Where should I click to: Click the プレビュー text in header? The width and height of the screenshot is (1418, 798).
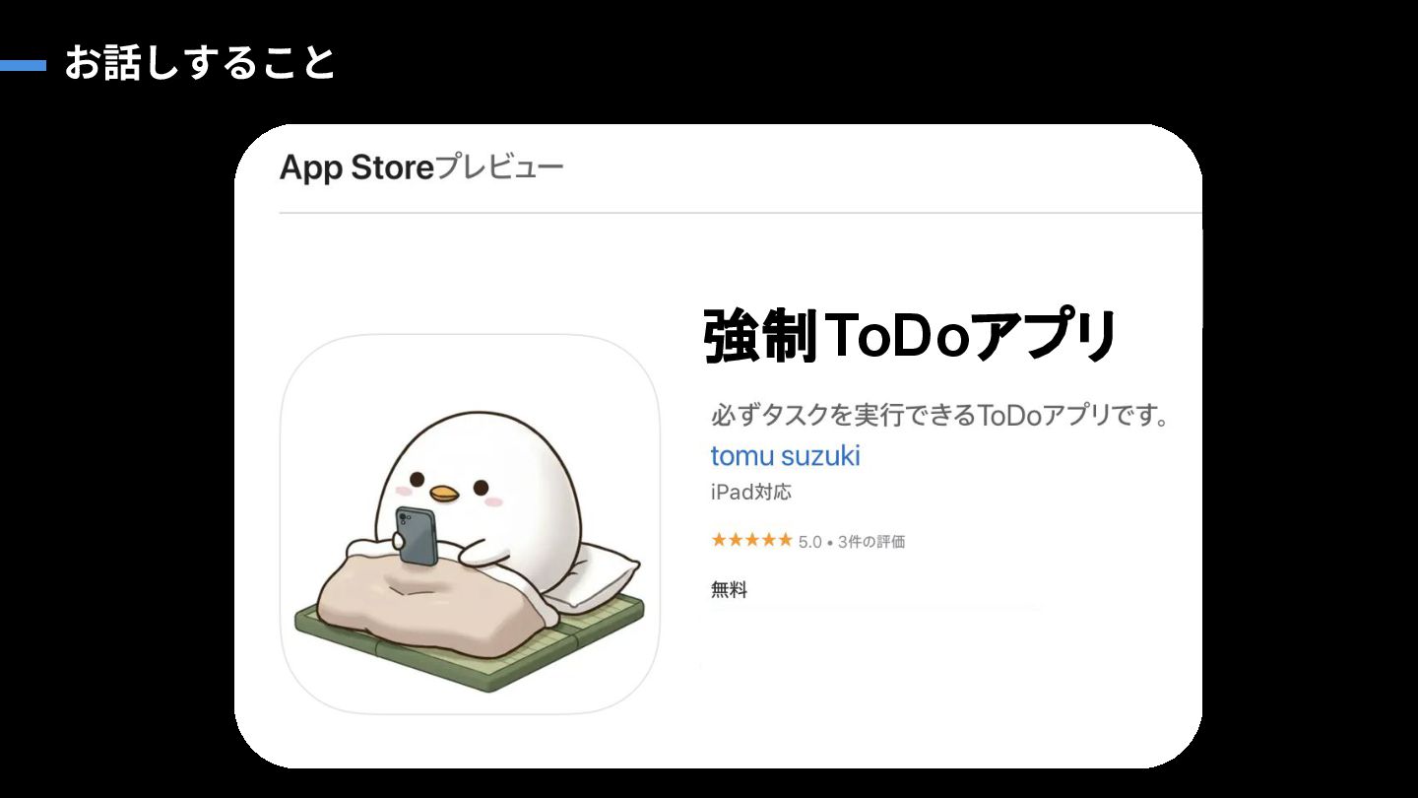point(499,167)
